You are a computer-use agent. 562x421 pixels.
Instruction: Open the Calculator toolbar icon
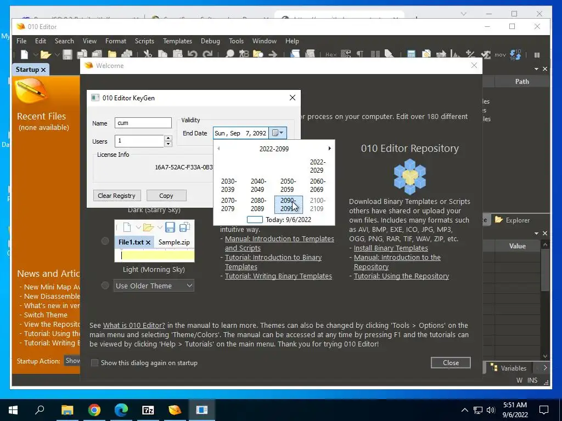point(411,54)
